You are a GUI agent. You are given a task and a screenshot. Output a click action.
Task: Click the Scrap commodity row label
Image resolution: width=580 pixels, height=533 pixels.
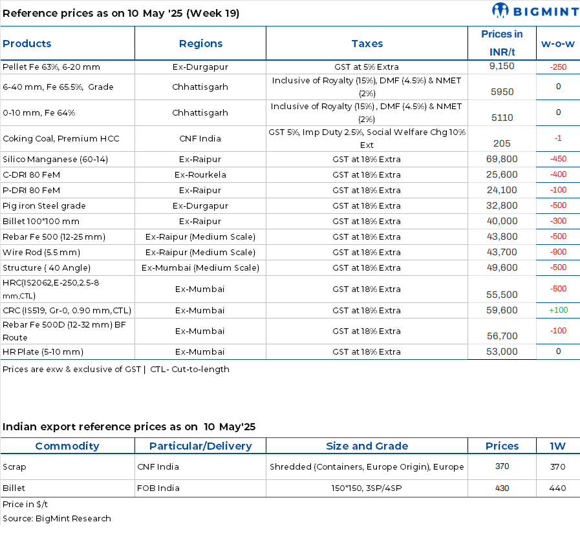14,467
